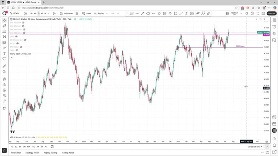Expand the Tactical layout dropdown
Screen dimensions: 278x156
pos(240,14)
